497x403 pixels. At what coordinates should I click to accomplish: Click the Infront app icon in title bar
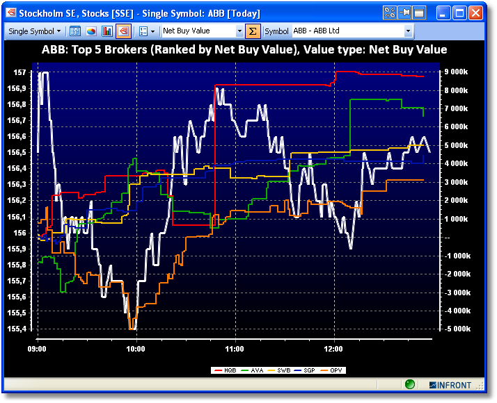[x=11, y=13]
